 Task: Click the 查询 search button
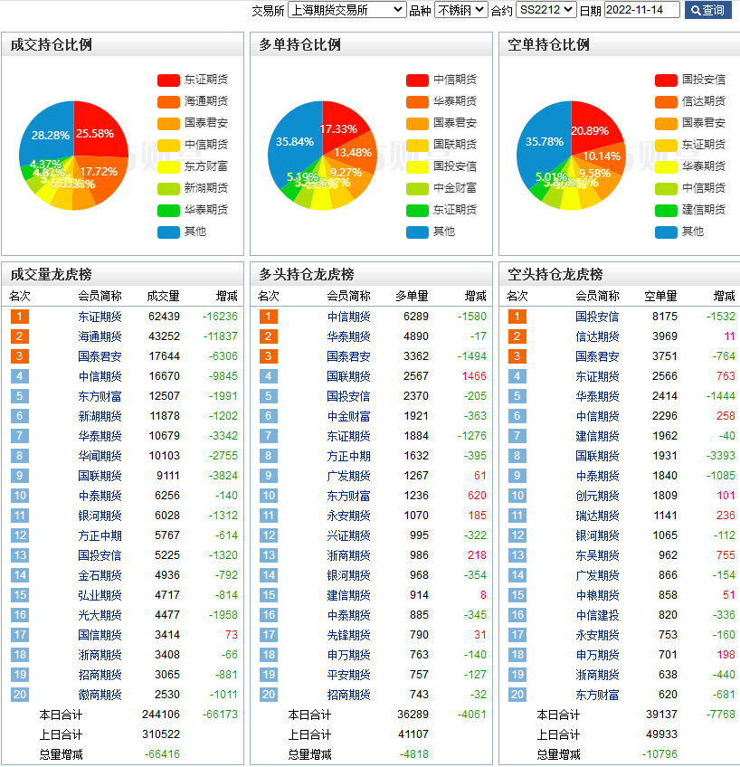pyautogui.click(x=707, y=10)
